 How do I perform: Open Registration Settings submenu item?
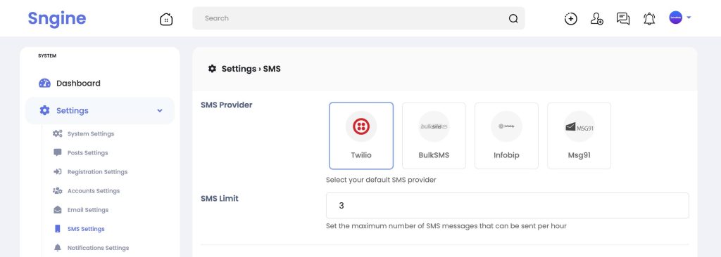[x=97, y=172]
